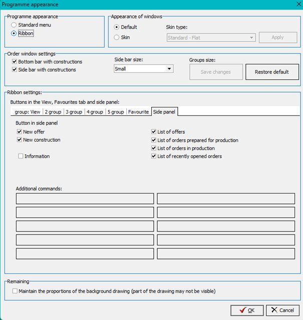Uncheck List of offers option
The width and height of the screenshot is (303, 320).
(154, 132)
